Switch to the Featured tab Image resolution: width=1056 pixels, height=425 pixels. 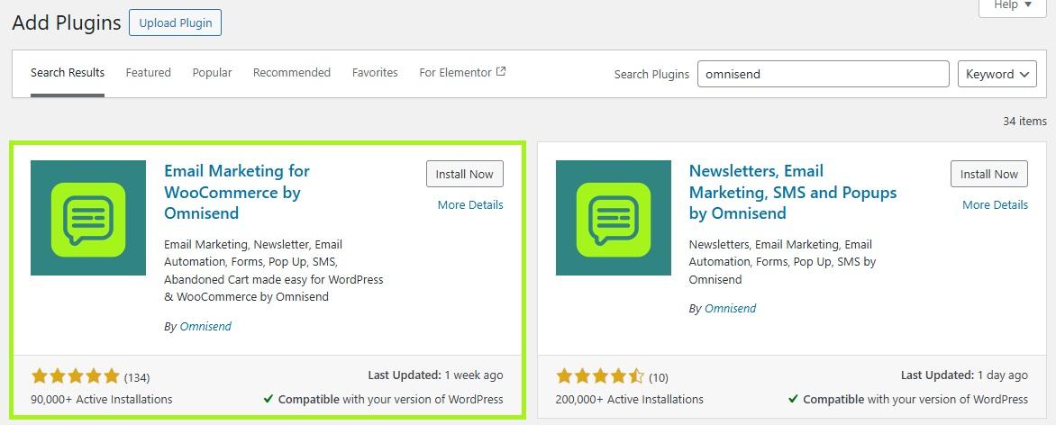click(148, 73)
